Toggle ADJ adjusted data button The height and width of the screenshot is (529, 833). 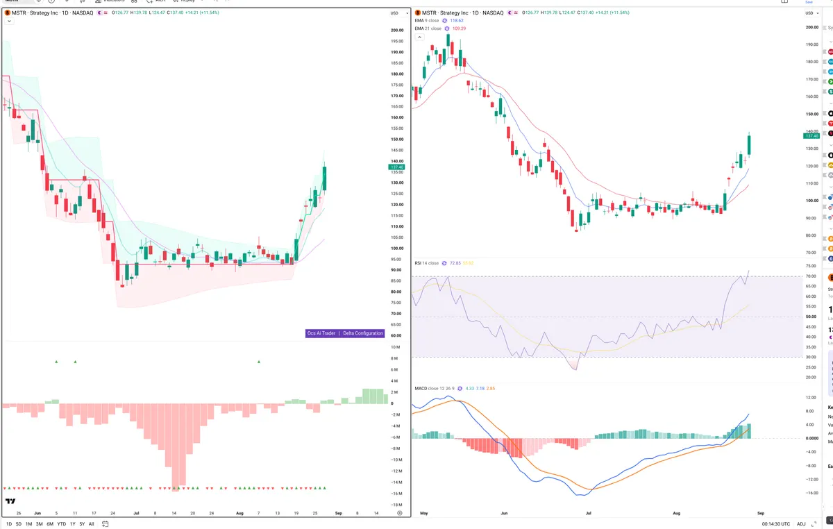[x=801, y=524]
